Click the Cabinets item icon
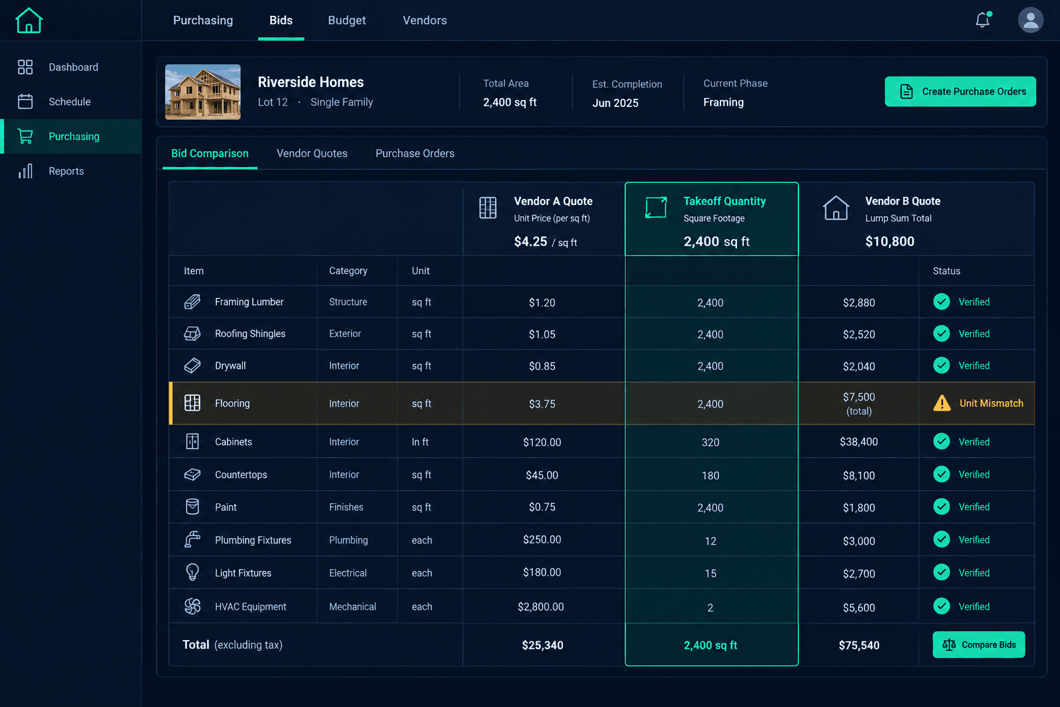 [193, 441]
